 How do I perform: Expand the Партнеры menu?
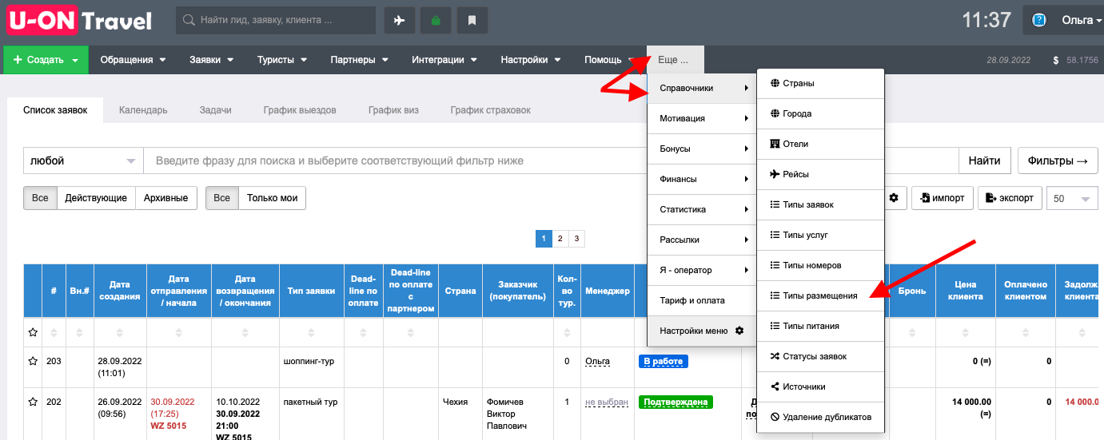359,60
